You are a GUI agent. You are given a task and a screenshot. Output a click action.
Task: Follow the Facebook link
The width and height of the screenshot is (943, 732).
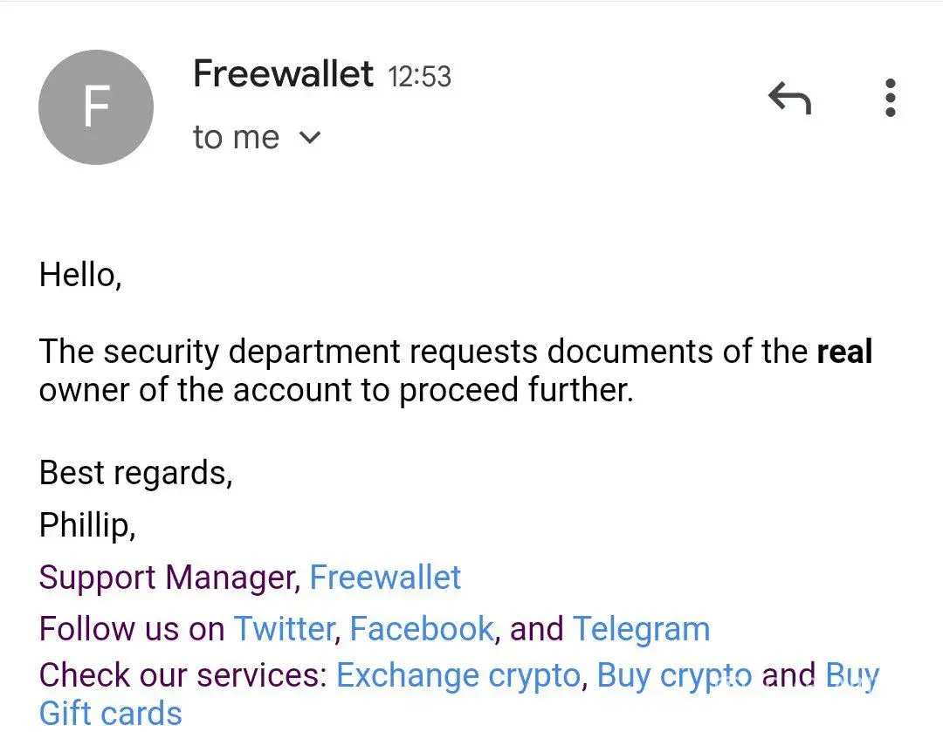click(x=422, y=629)
